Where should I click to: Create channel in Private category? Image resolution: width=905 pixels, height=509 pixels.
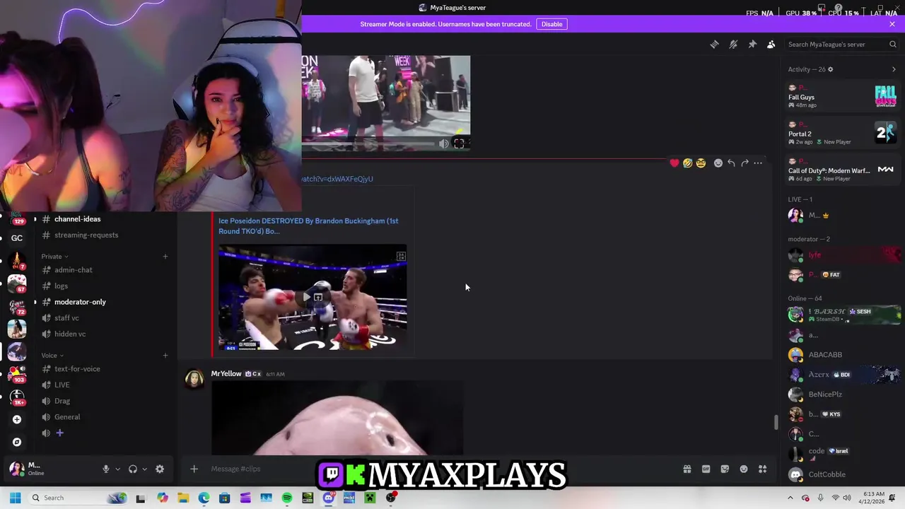pos(165,256)
